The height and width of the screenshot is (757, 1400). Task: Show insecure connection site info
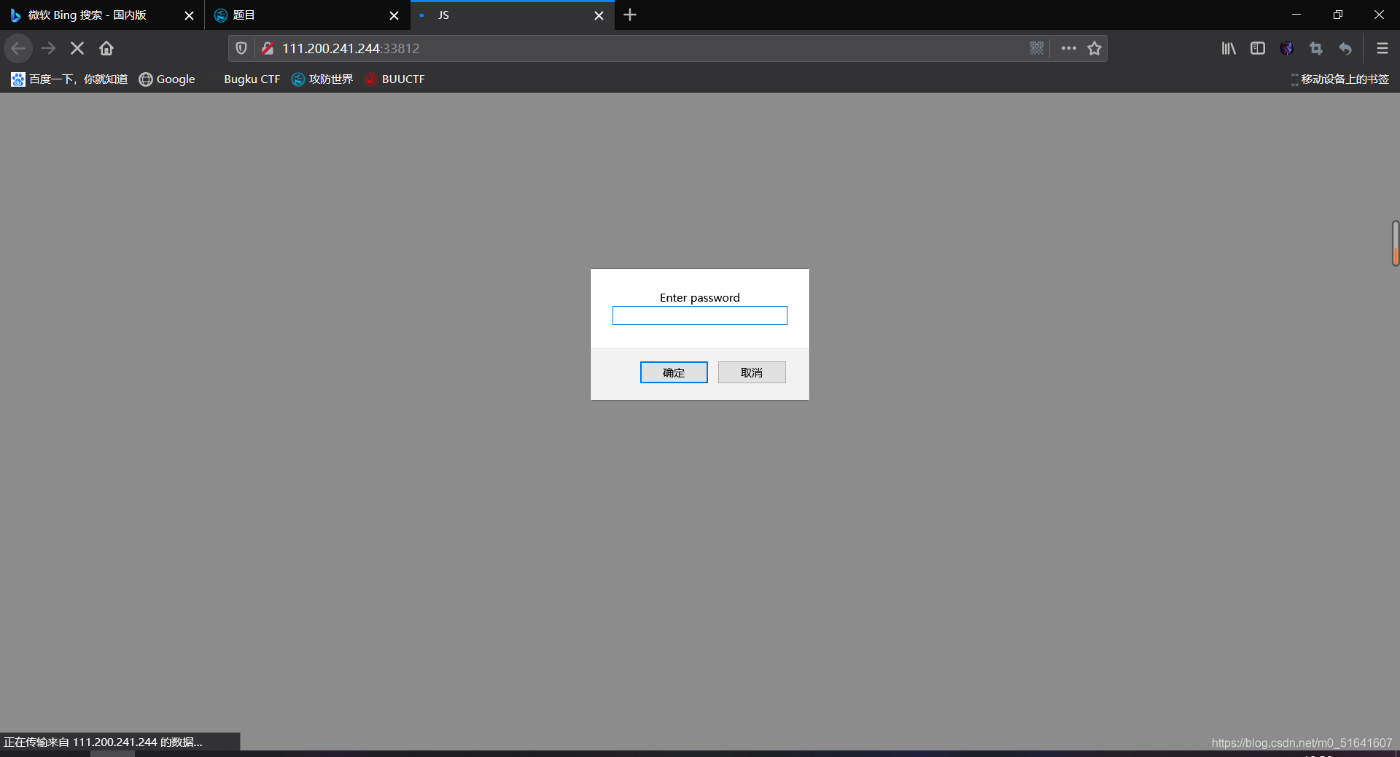pos(268,48)
